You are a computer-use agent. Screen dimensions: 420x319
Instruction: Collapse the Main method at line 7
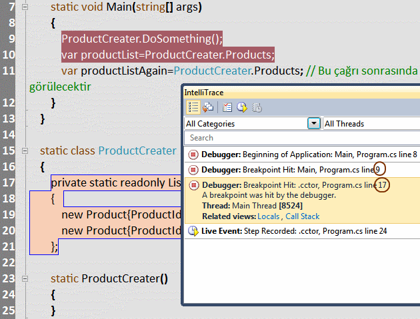tap(25, 7)
